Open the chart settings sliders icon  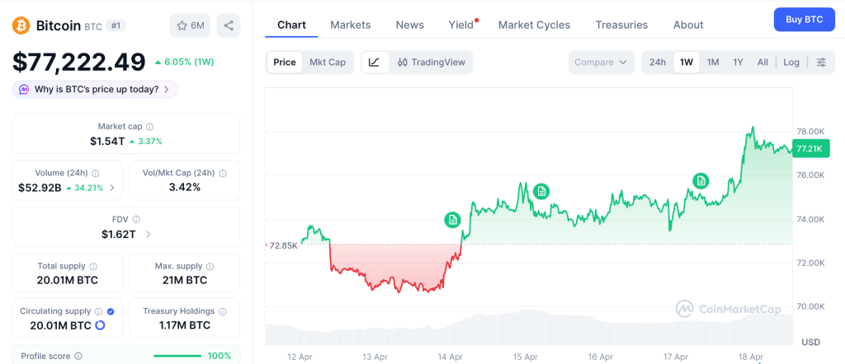820,63
